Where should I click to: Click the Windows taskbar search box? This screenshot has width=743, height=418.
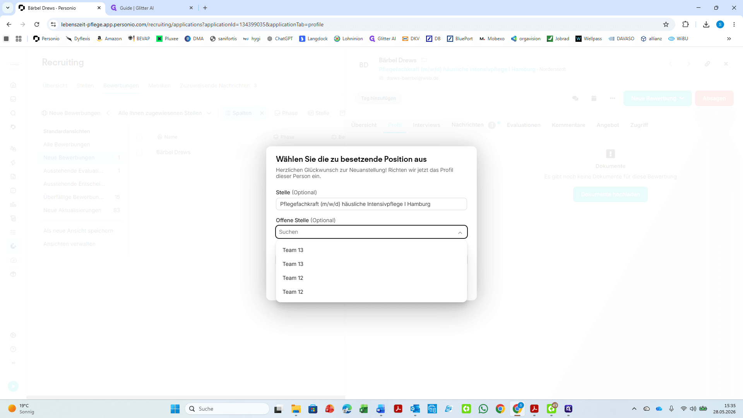[x=227, y=409]
